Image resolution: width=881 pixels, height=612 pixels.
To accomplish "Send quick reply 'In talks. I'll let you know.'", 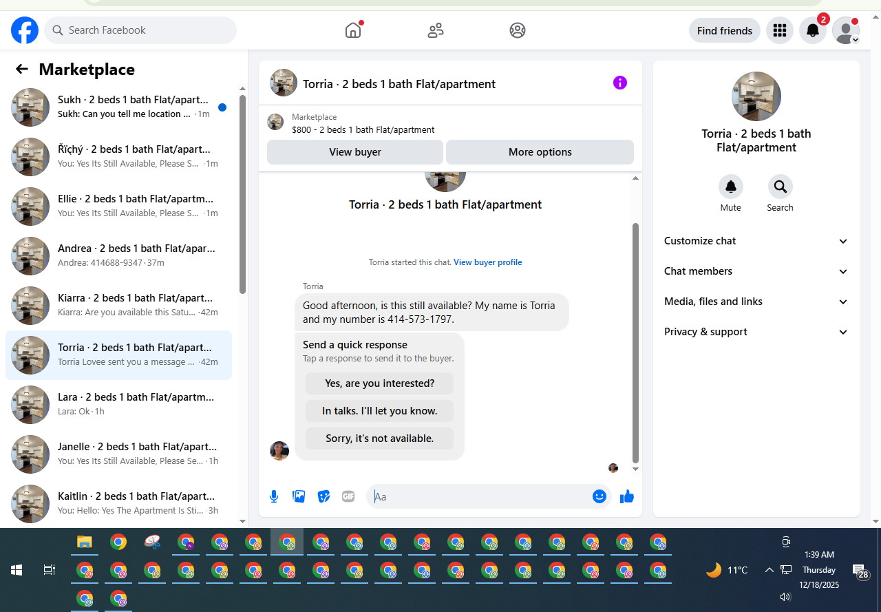I will [x=380, y=411].
